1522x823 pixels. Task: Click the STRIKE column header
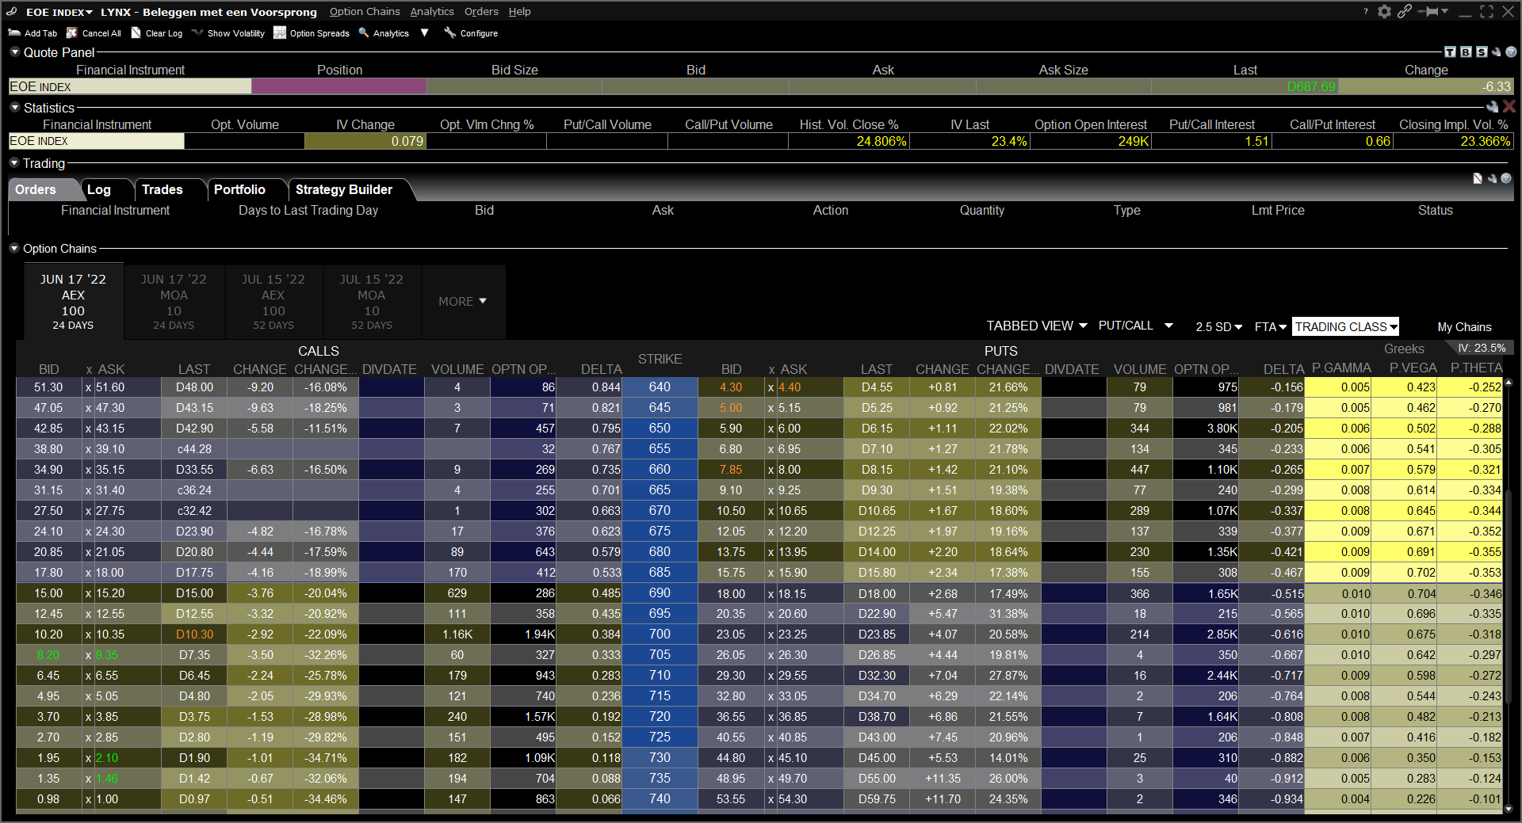[x=660, y=359]
